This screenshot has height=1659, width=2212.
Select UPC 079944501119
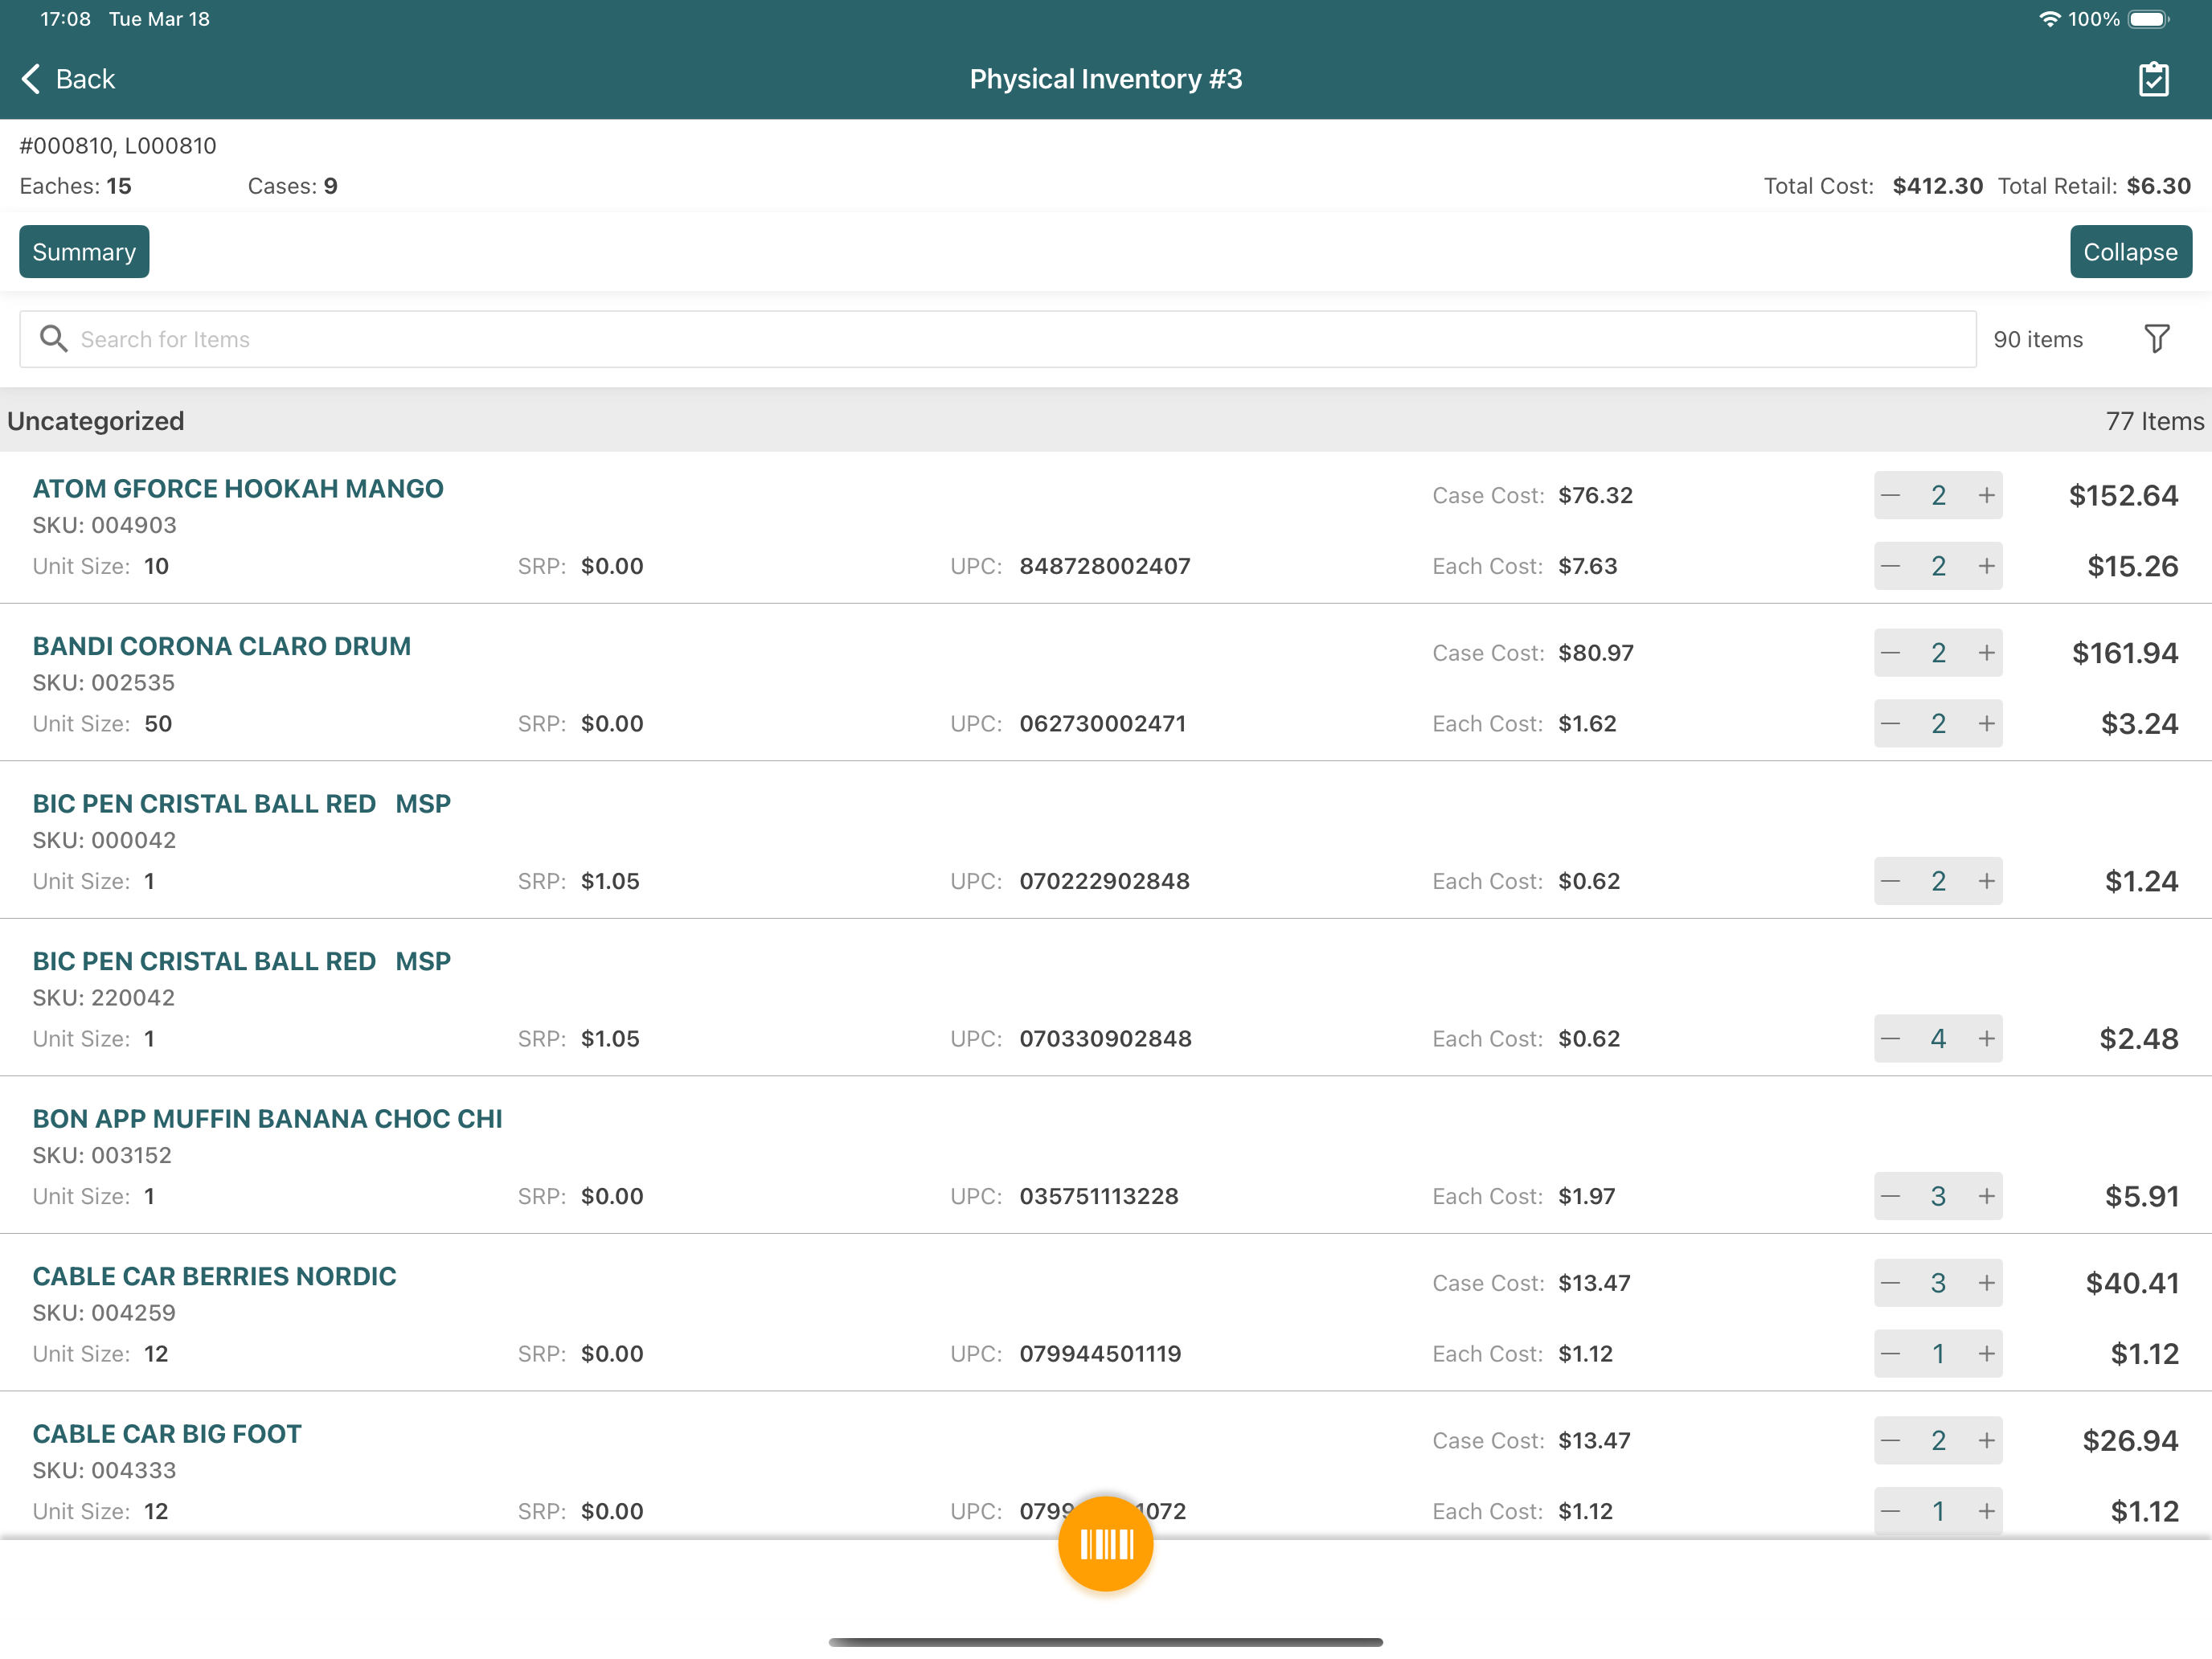coord(1101,1354)
